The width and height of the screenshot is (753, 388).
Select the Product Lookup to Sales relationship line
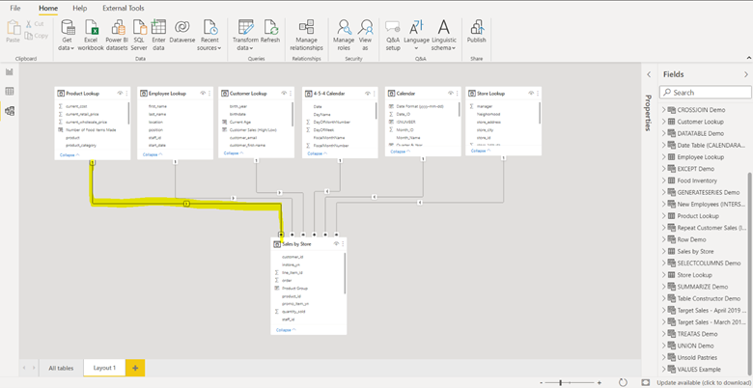point(186,204)
